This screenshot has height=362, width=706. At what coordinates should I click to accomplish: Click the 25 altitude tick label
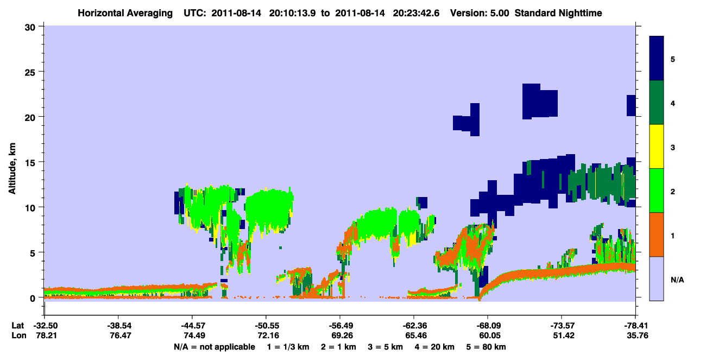[x=31, y=72]
